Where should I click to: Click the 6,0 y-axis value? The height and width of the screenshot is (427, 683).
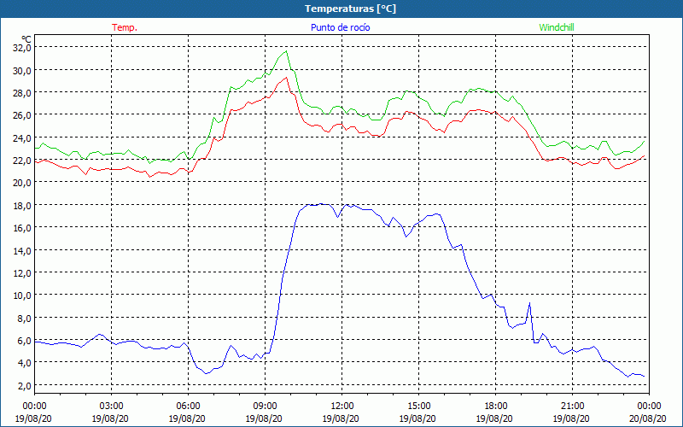coord(24,341)
